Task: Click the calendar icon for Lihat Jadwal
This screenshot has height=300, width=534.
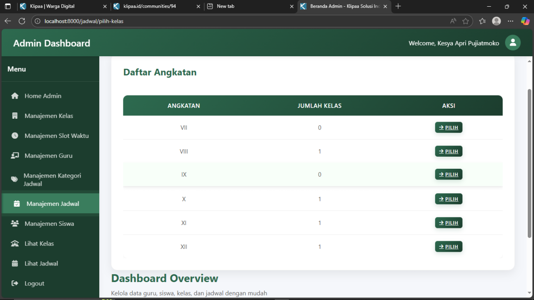Action: tap(15, 263)
